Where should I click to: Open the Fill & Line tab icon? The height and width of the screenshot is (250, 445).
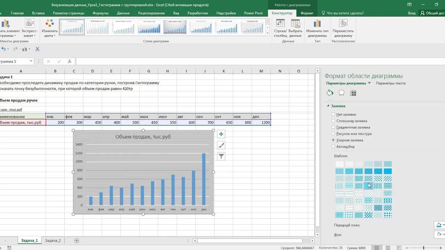[x=330, y=93]
